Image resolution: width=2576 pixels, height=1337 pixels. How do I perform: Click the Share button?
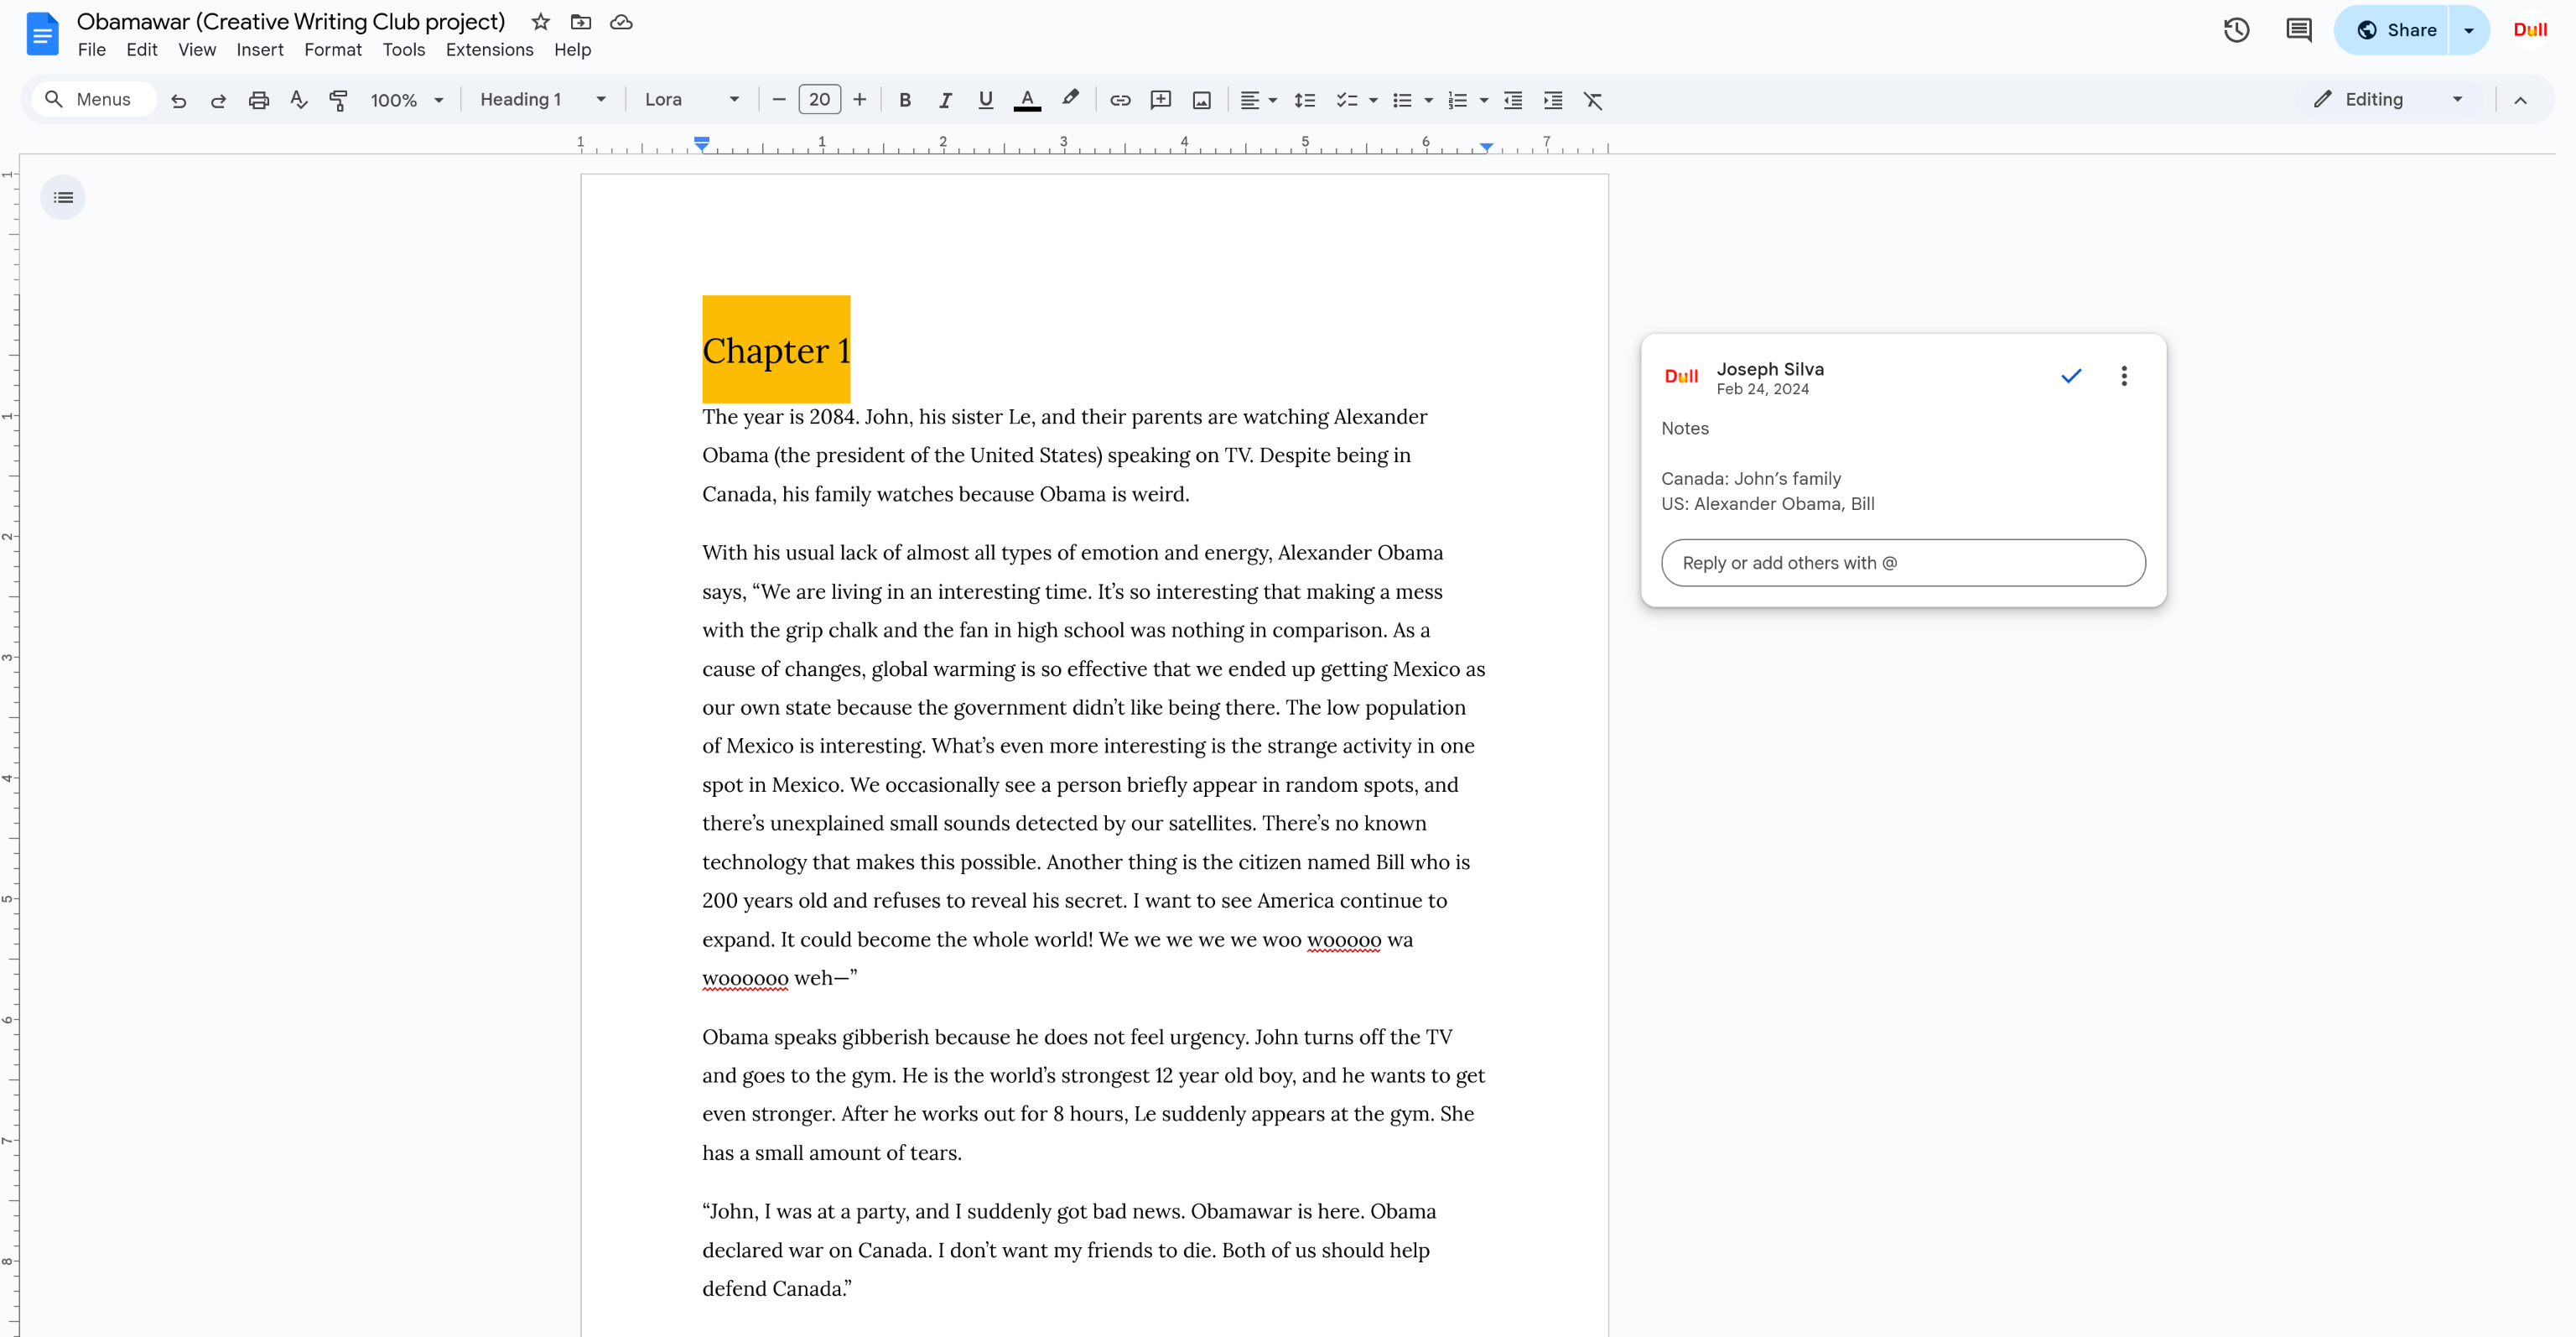(x=2392, y=30)
